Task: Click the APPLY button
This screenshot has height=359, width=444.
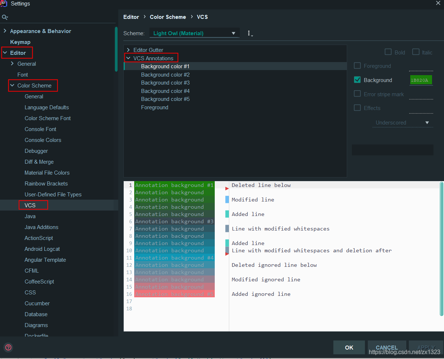Action: (x=426, y=347)
